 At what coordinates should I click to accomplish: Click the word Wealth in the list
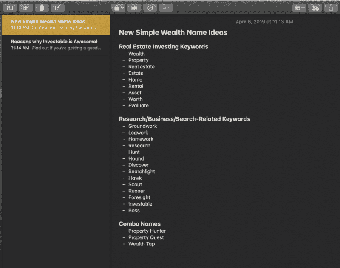[x=136, y=54]
